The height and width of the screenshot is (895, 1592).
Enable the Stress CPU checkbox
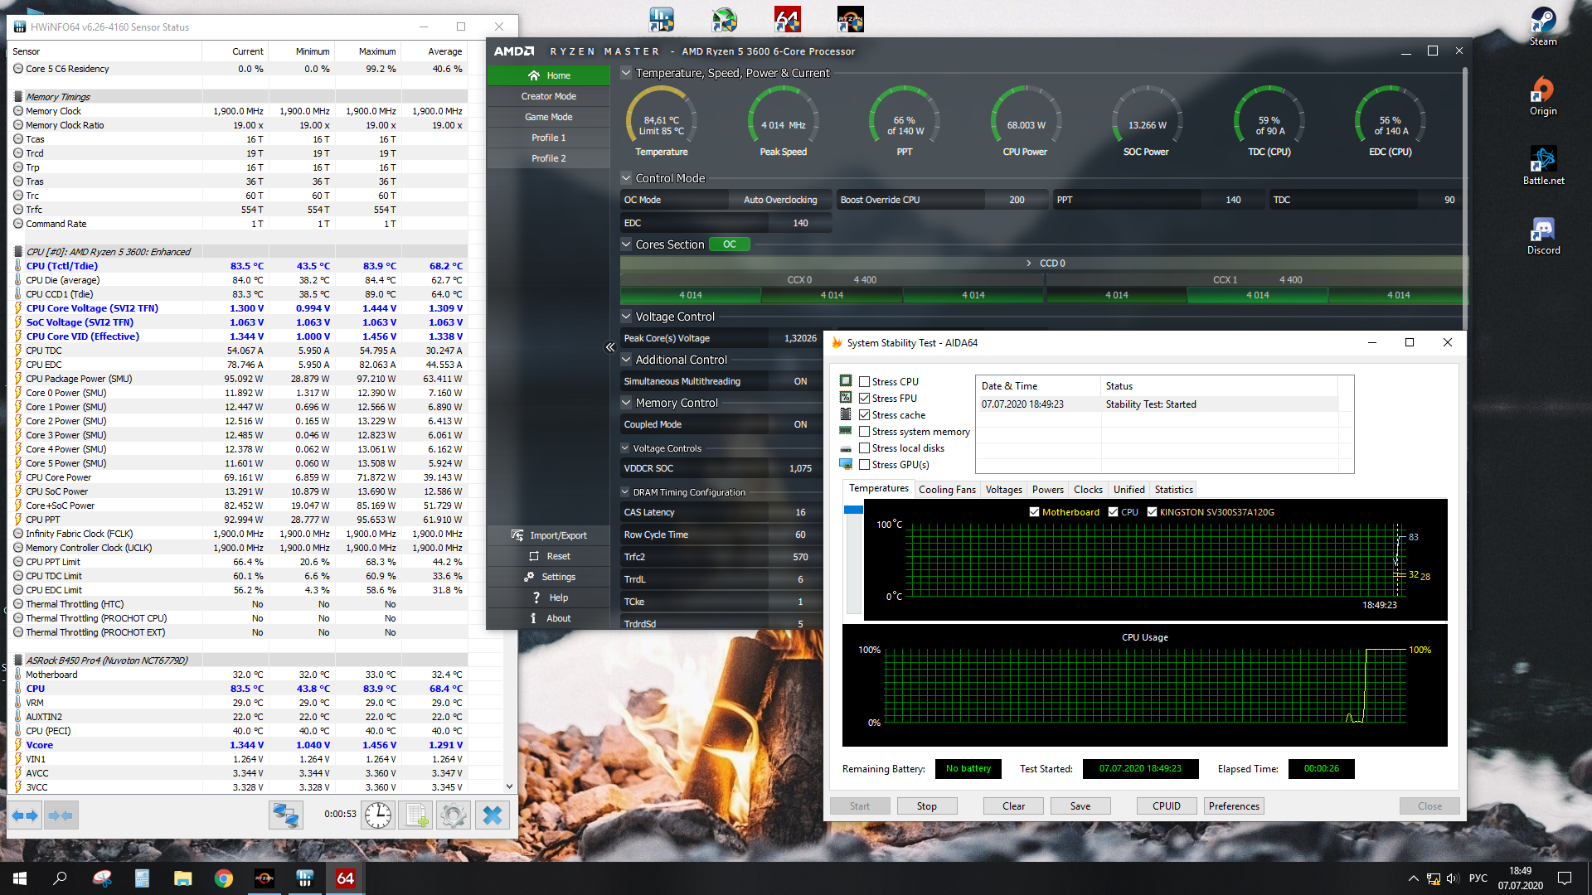[865, 382]
